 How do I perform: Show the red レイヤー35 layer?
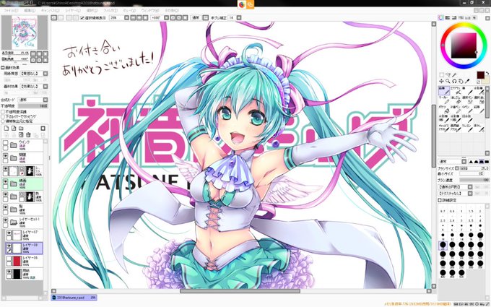point(9,259)
